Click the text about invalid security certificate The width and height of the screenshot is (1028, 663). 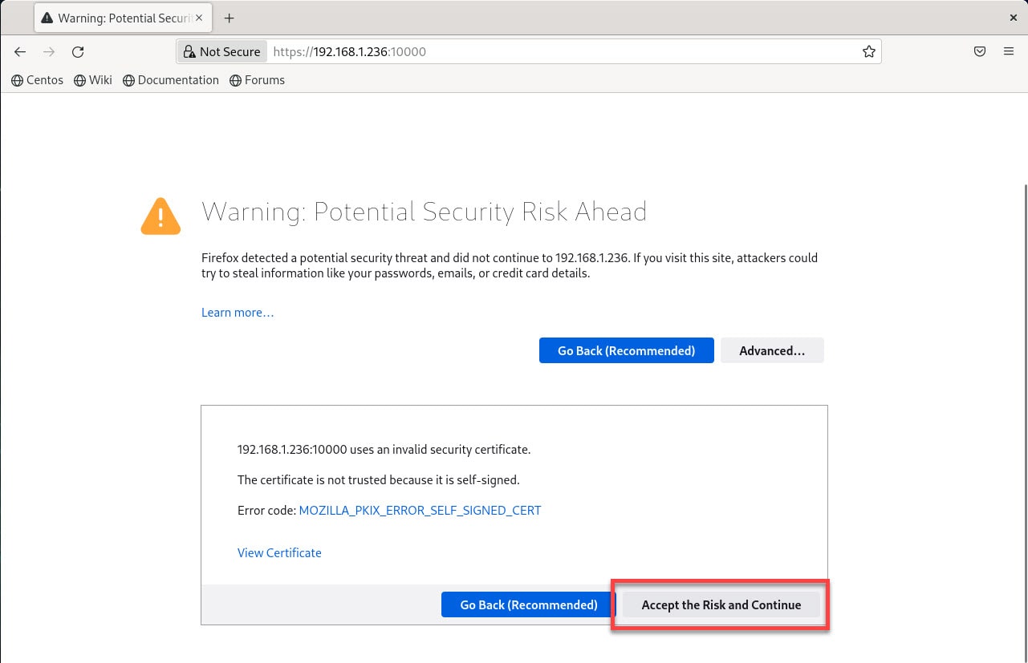tap(384, 449)
